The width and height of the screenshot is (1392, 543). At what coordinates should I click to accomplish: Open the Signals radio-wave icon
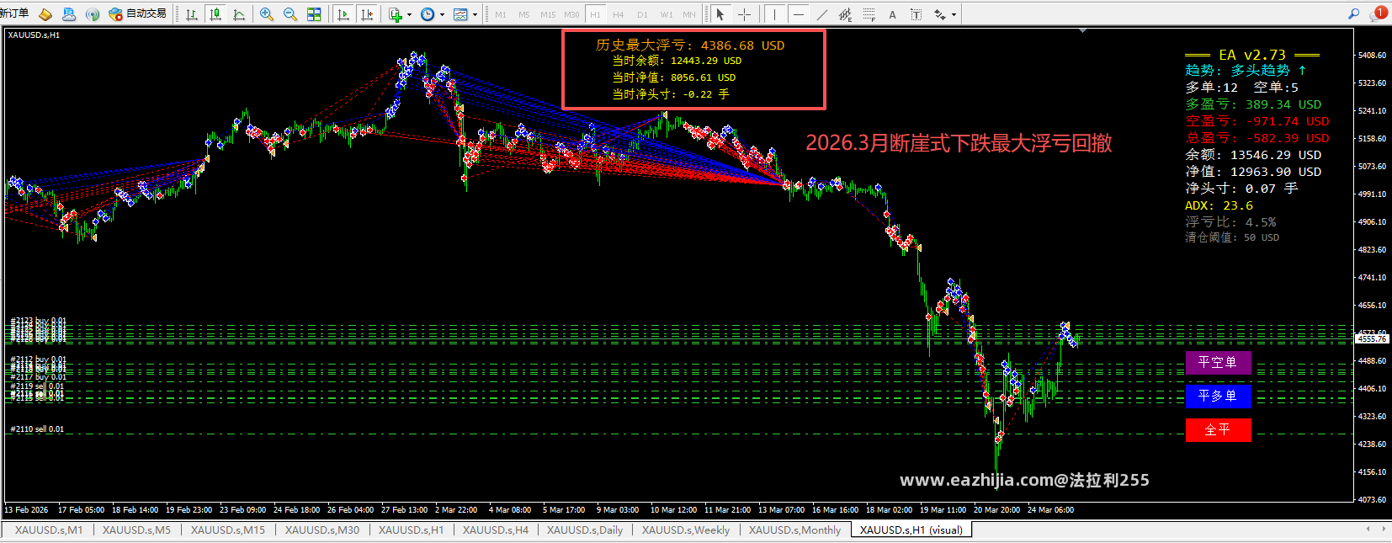click(93, 14)
